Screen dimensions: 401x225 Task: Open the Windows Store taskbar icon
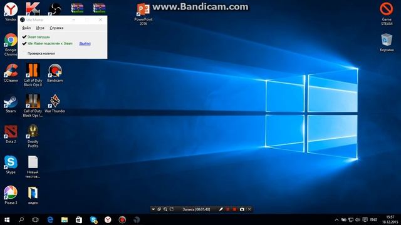point(79,219)
